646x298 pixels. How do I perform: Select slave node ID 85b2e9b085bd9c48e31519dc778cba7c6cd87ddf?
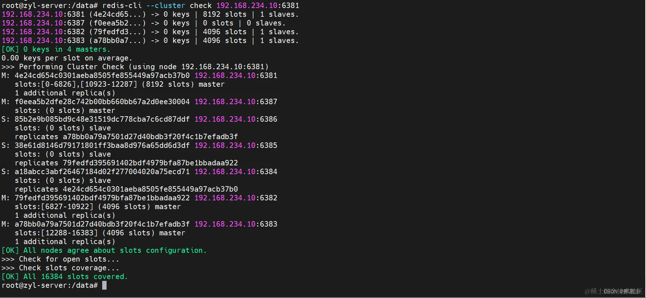coord(102,119)
